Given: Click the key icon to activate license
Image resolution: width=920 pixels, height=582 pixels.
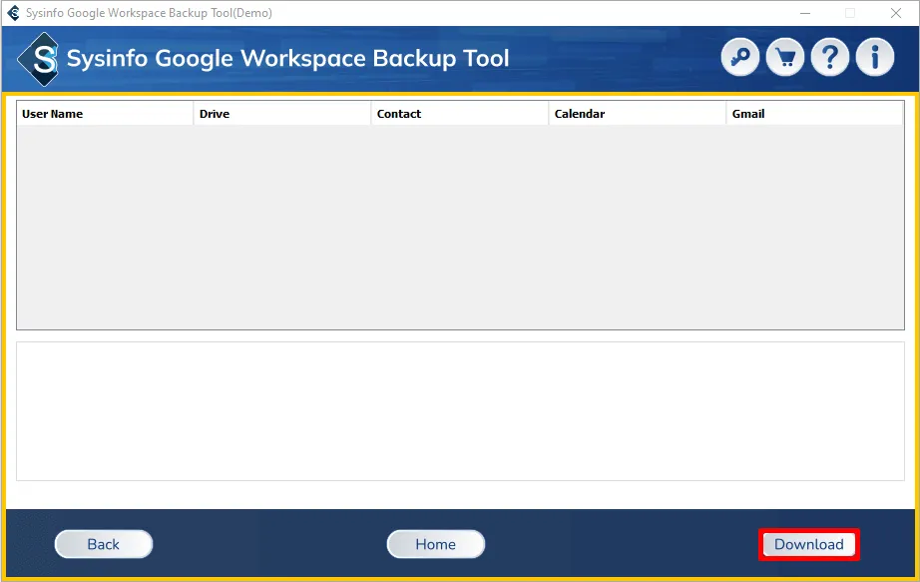Looking at the screenshot, I should coord(740,58).
